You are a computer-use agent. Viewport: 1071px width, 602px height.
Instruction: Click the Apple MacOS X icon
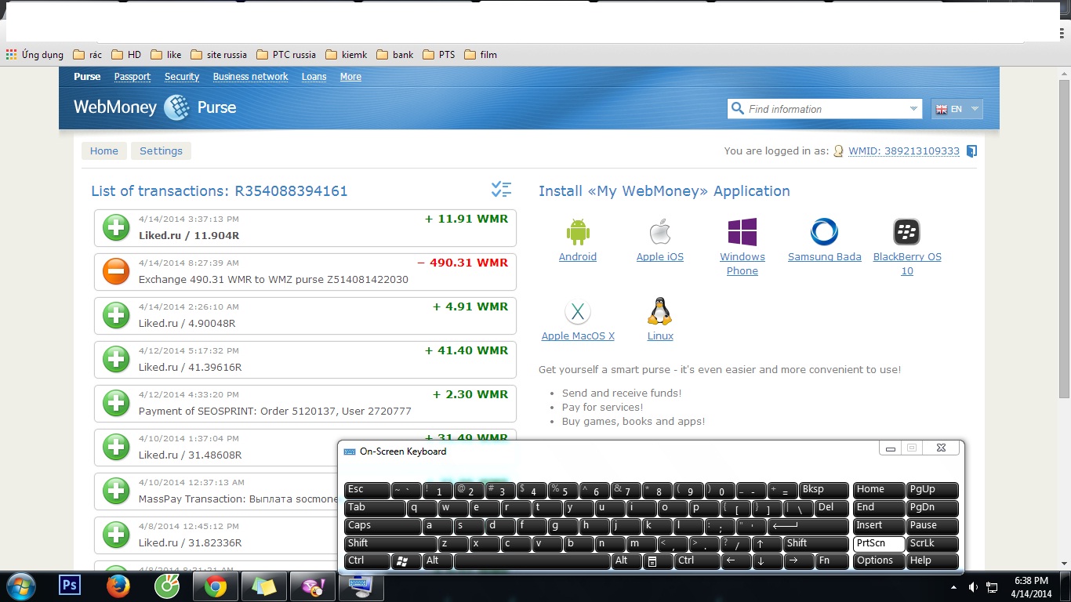(578, 312)
